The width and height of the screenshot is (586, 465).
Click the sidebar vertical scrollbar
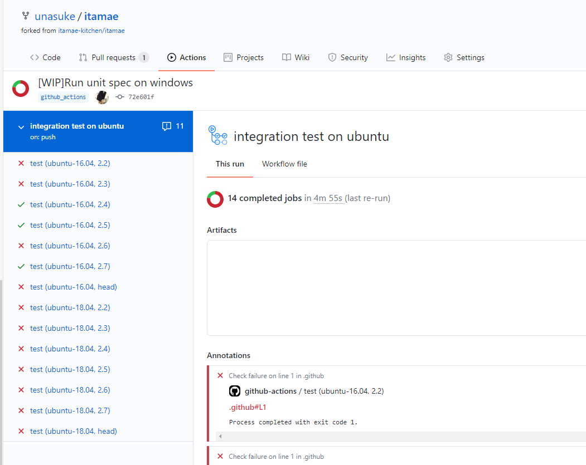click(1, 373)
